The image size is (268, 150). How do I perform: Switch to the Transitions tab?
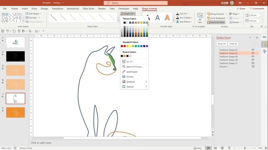57,8
